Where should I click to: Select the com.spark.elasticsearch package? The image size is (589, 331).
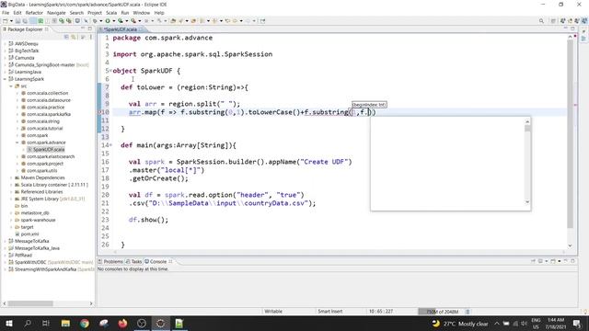[51, 156]
